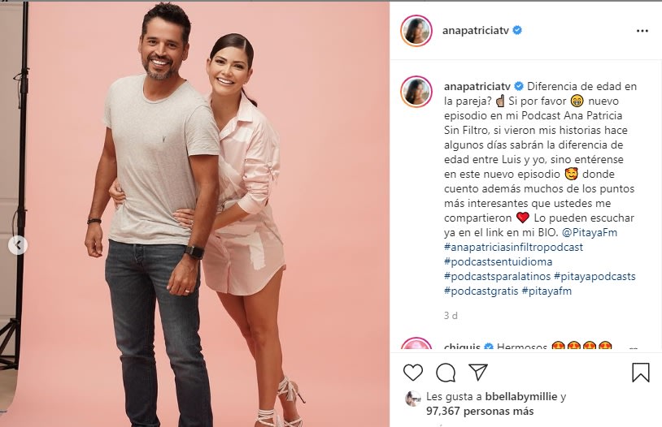The height and width of the screenshot is (427, 662).
Task: Open the bbellabymillie liker profile
Action: (521, 397)
